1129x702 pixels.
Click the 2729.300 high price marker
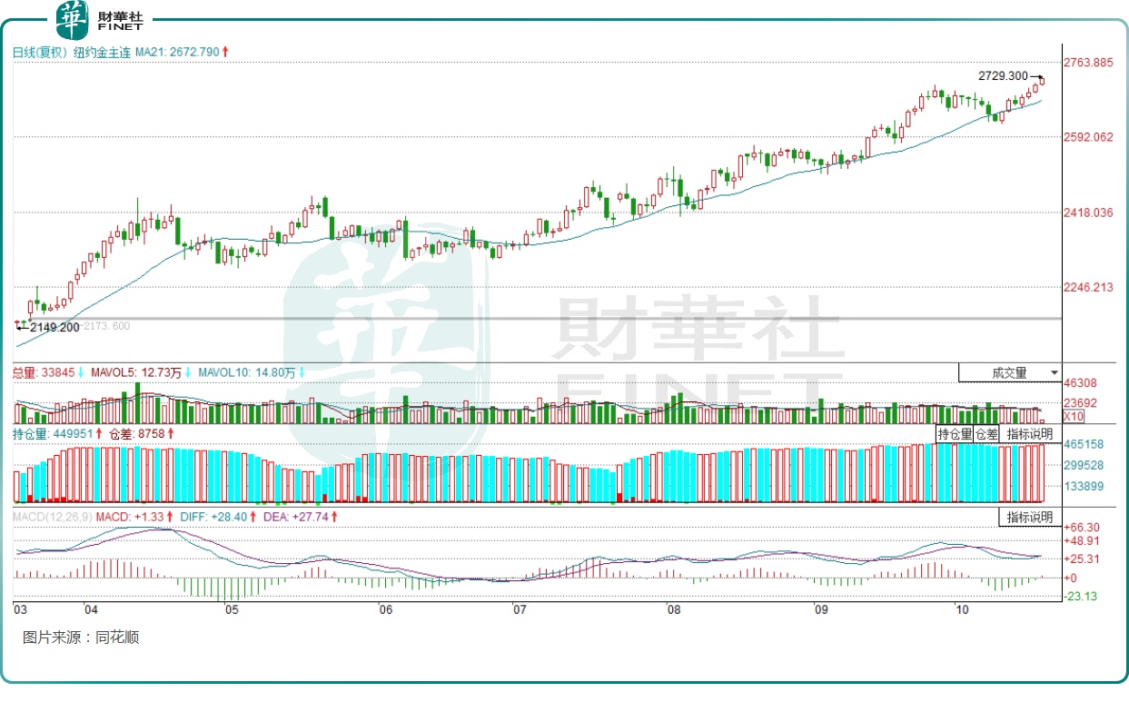[1003, 76]
